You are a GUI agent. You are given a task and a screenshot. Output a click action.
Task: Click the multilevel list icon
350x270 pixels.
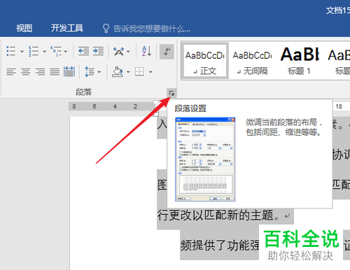[x=56, y=51]
